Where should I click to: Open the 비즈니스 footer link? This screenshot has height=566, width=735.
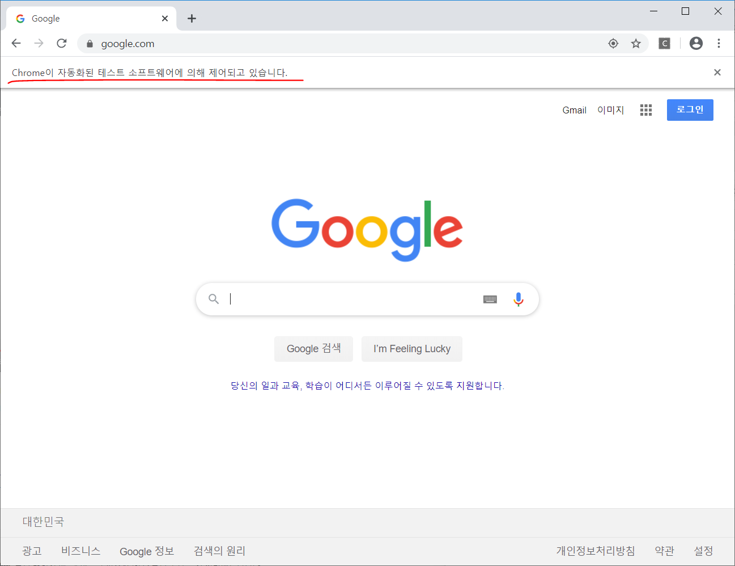[x=81, y=551]
